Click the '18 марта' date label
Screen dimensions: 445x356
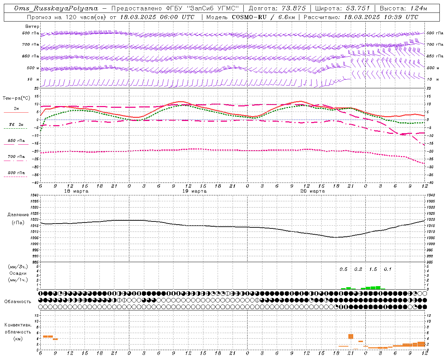coord(76,191)
